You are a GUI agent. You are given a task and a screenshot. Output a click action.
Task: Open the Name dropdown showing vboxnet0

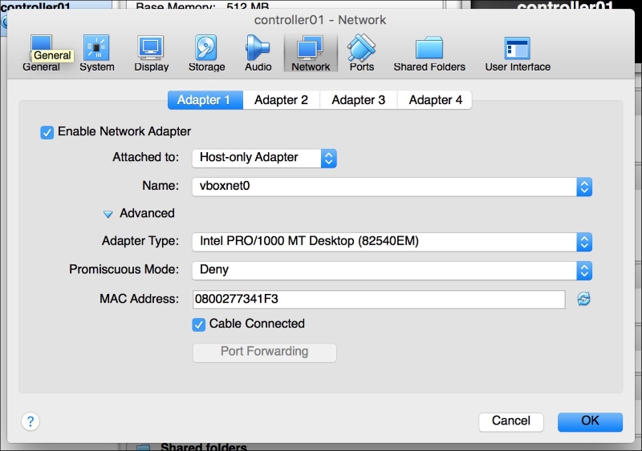pyautogui.click(x=392, y=187)
